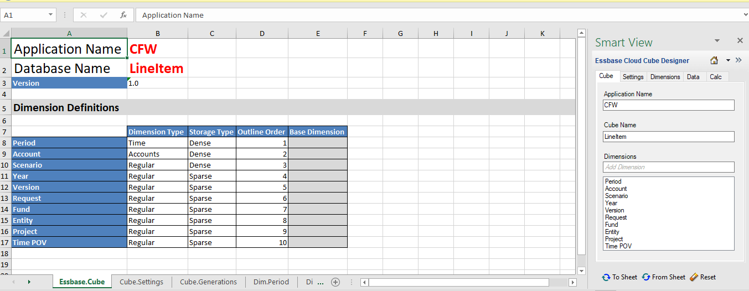Select Year in the Dimensions list
The height and width of the screenshot is (291, 749).
tap(611, 203)
